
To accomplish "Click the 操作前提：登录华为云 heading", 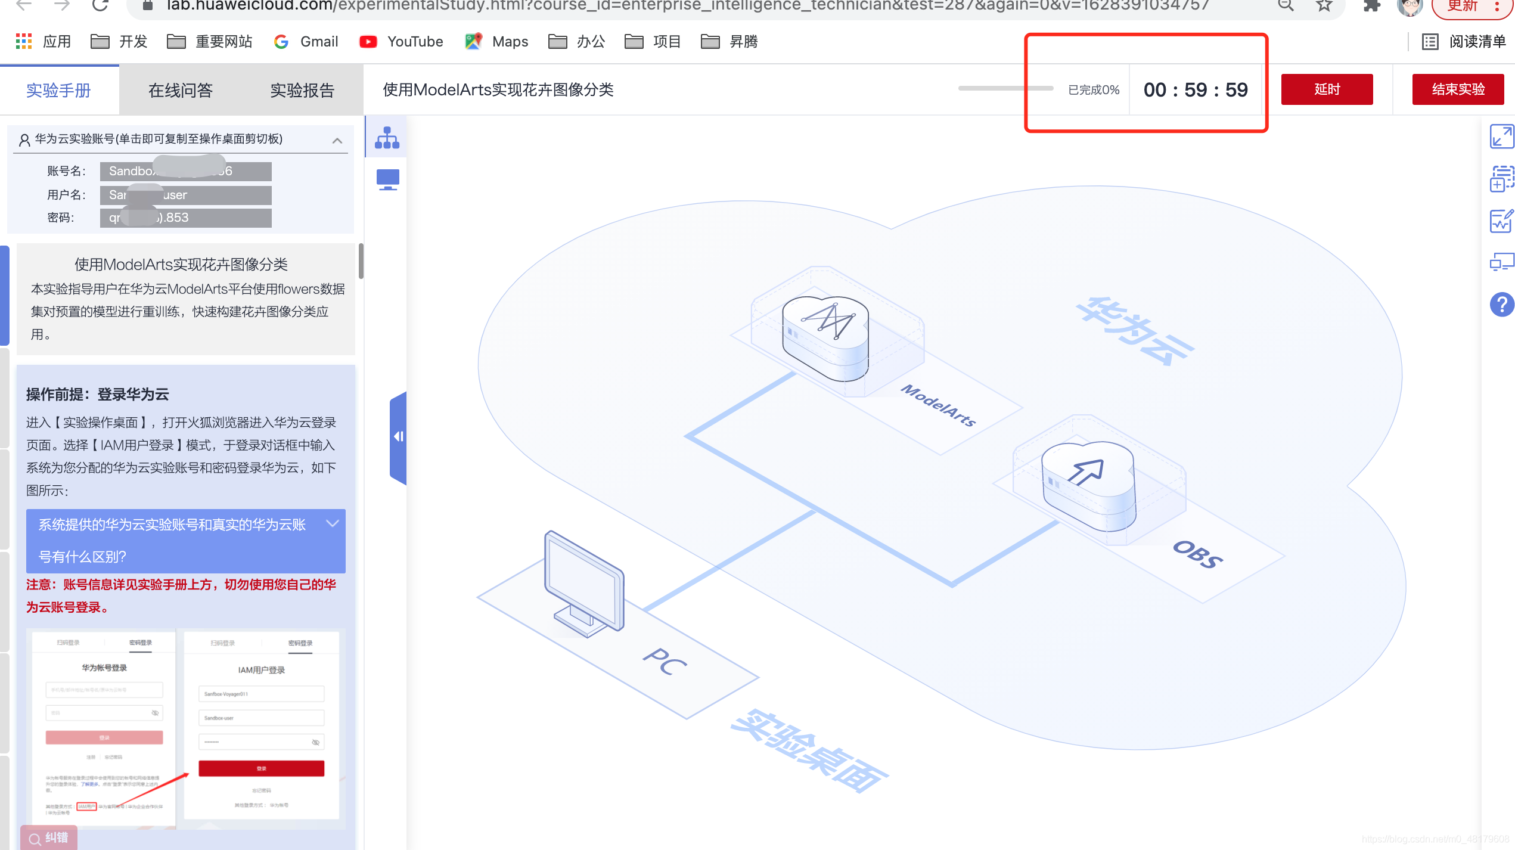I will click(98, 394).
